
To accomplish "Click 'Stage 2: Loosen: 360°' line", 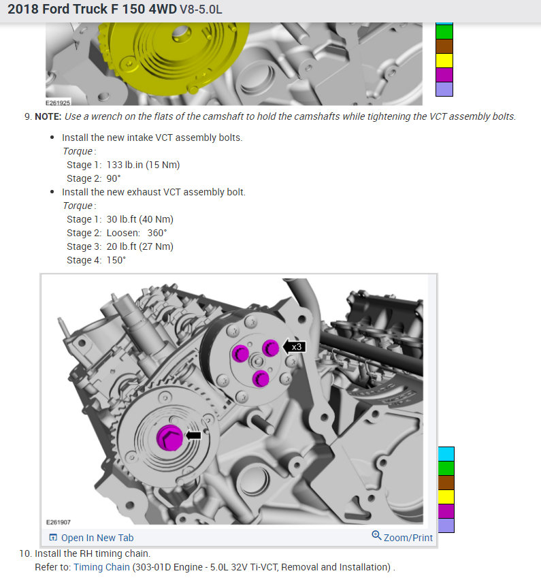I will tap(117, 233).
